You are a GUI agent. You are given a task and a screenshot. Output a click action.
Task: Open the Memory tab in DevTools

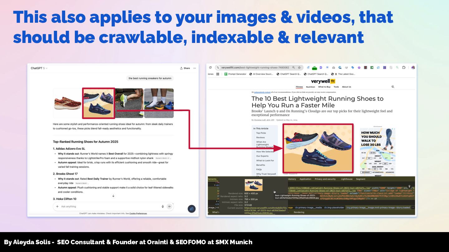click(x=292, y=179)
